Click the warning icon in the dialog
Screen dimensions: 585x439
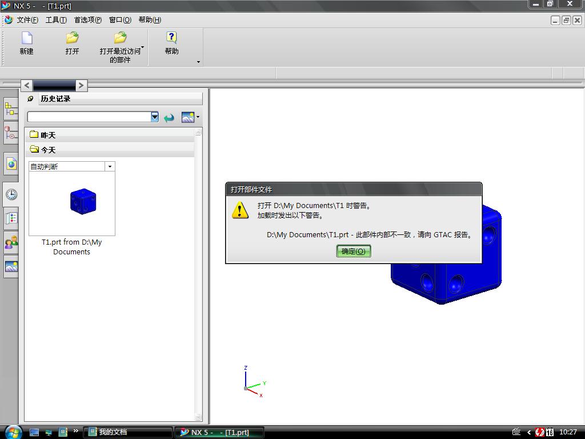point(240,210)
